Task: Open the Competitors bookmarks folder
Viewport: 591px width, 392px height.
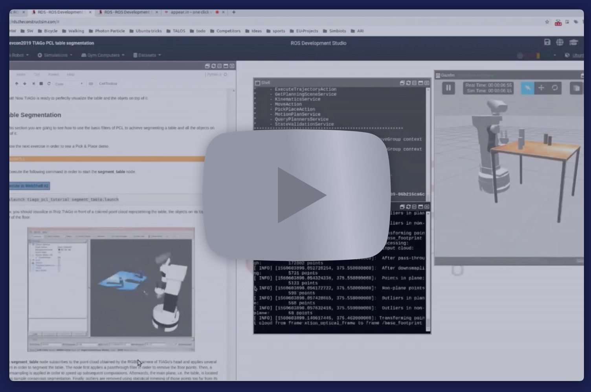Action: (225, 31)
